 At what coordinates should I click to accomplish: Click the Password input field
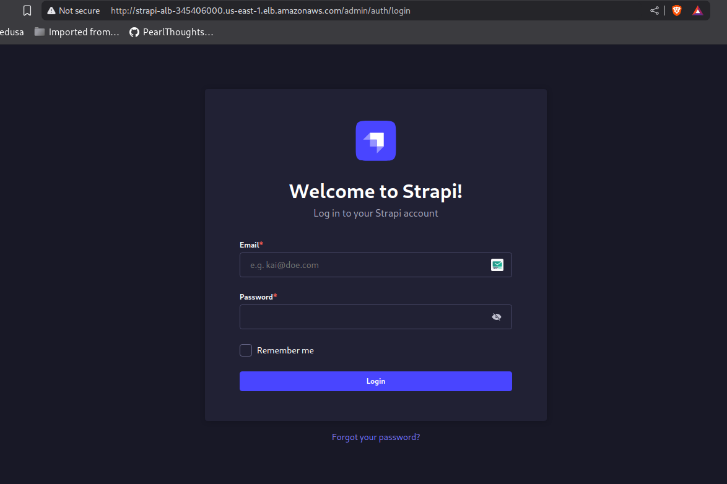(375, 317)
